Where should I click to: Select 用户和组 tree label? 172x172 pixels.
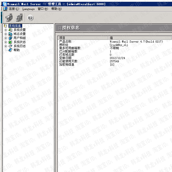pyautogui.click(x=20, y=38)
